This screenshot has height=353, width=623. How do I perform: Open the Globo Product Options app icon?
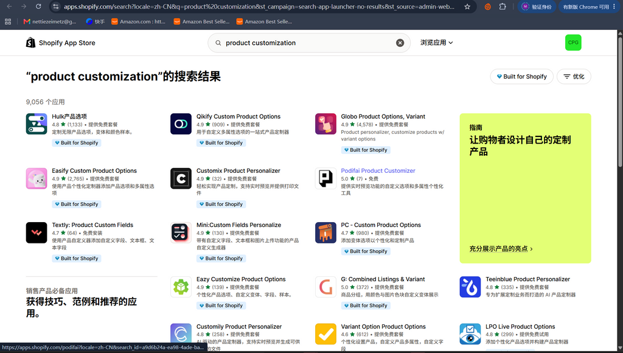click(325, 124)
